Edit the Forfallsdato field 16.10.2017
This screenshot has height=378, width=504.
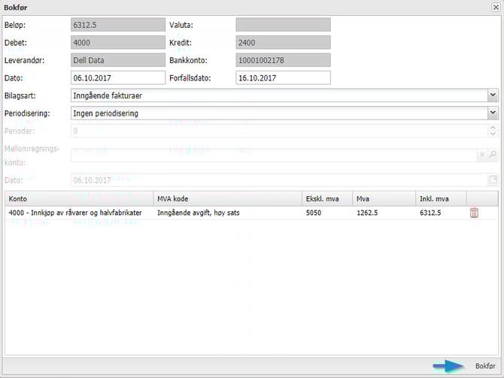coord(283,77)
